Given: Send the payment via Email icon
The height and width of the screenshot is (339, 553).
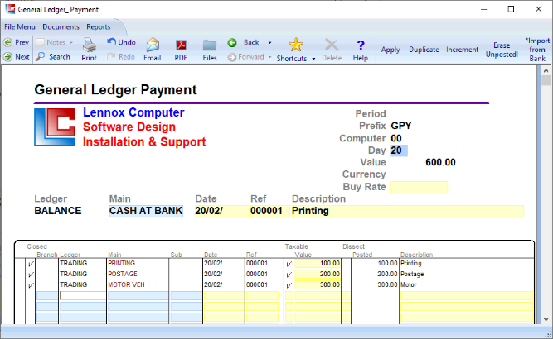Looking at the screenshot, I should (x=152, y=46).
